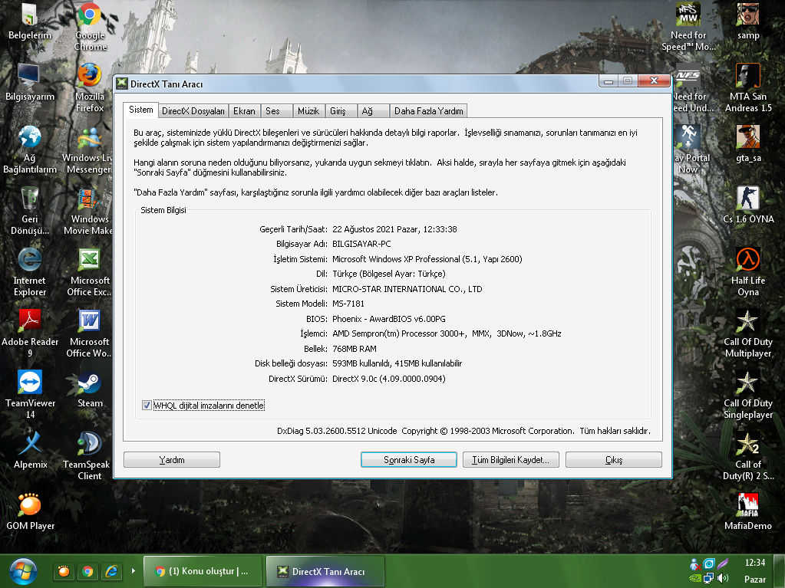The width and height of the screenshot is (785, 588).
Task: Open MafiaDemo desktop icon
Action: point(748,512)
